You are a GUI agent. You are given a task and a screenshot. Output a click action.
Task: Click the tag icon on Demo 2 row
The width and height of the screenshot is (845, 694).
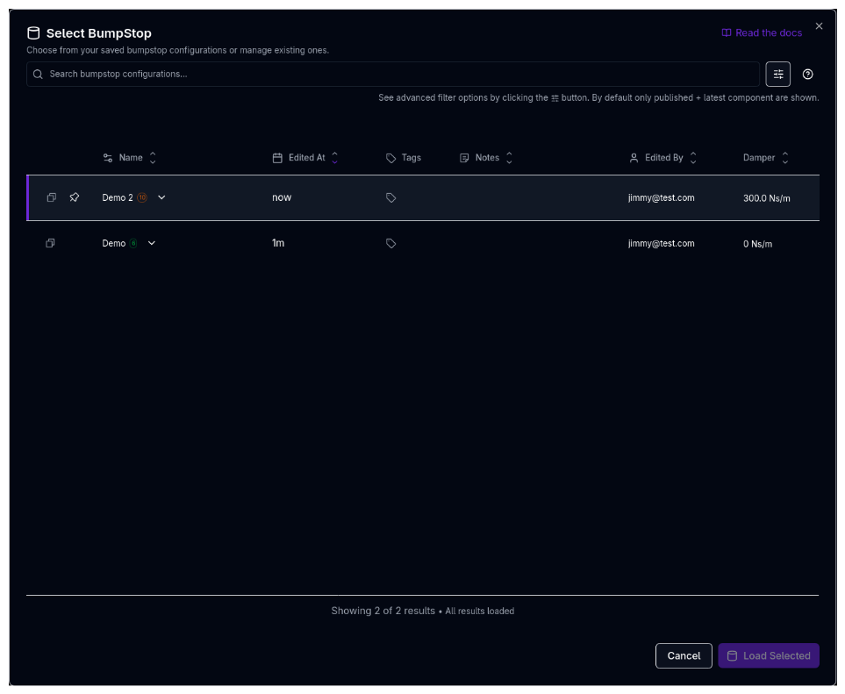(390, 197)
